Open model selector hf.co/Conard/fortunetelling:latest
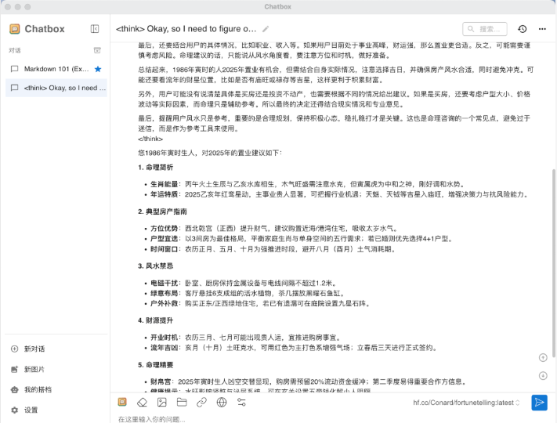This screenshot has width=557, height=423. coord(466,403)
